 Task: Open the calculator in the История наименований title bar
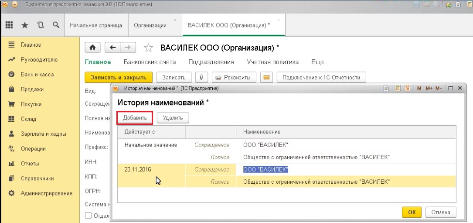(x=398, y=89)
